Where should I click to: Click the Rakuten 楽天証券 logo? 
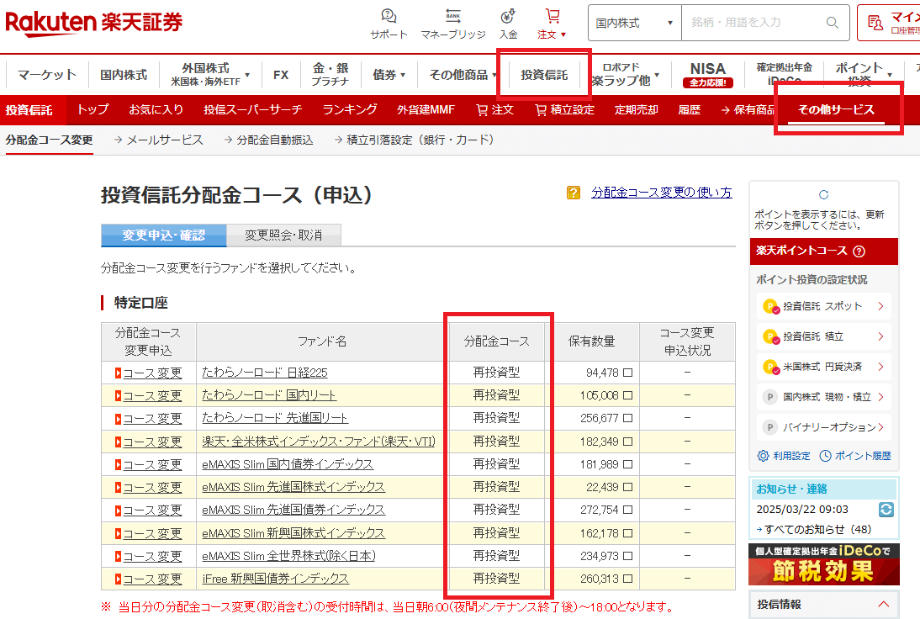click(94, 23)
